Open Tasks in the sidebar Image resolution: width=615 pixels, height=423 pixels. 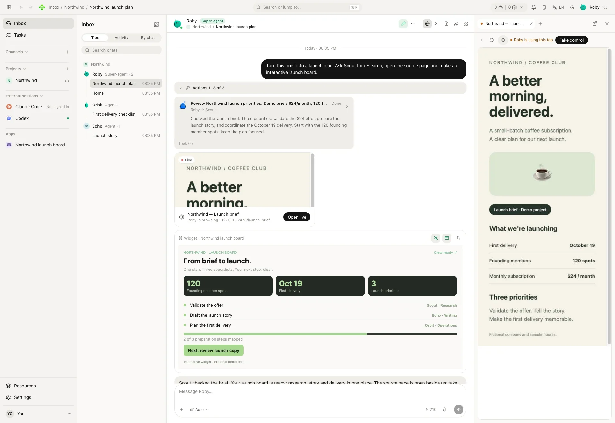coord(38,35)
